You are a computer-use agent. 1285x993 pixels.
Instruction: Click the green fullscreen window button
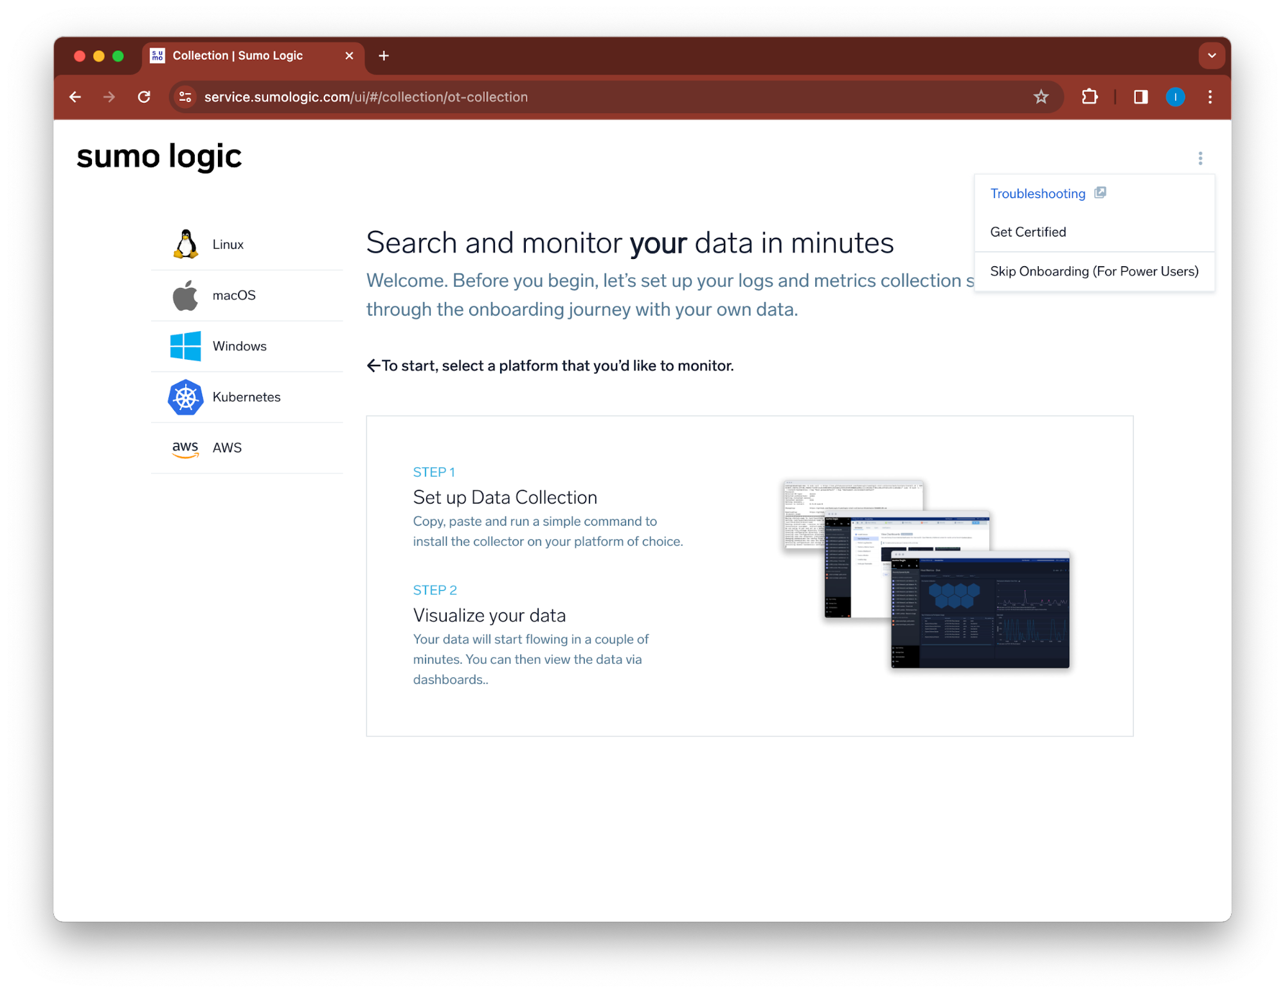118,56
